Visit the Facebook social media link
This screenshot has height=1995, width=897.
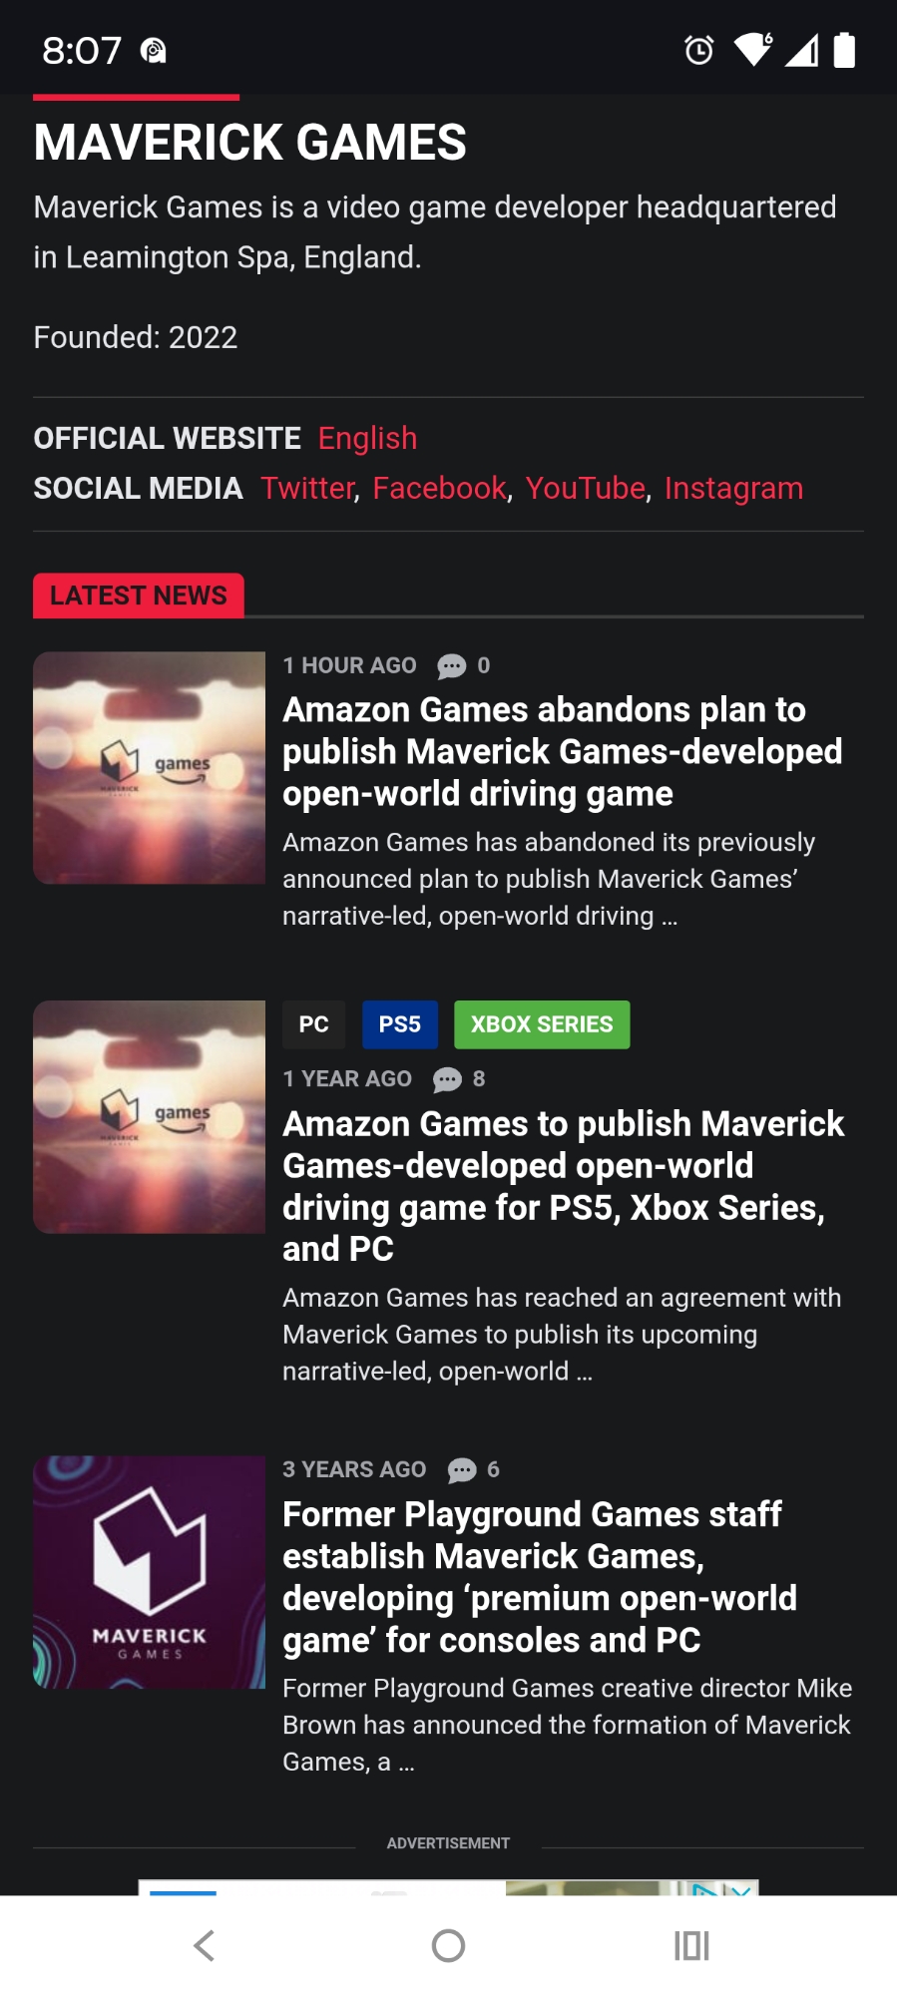[440, 488]
